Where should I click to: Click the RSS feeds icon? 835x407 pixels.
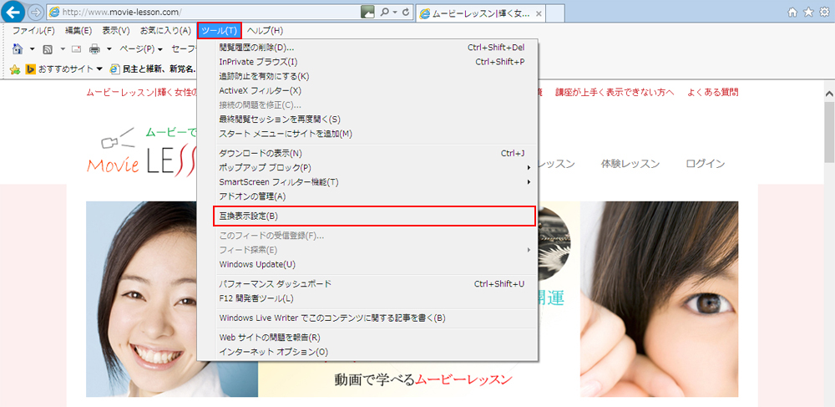click(x=48, y=49)
